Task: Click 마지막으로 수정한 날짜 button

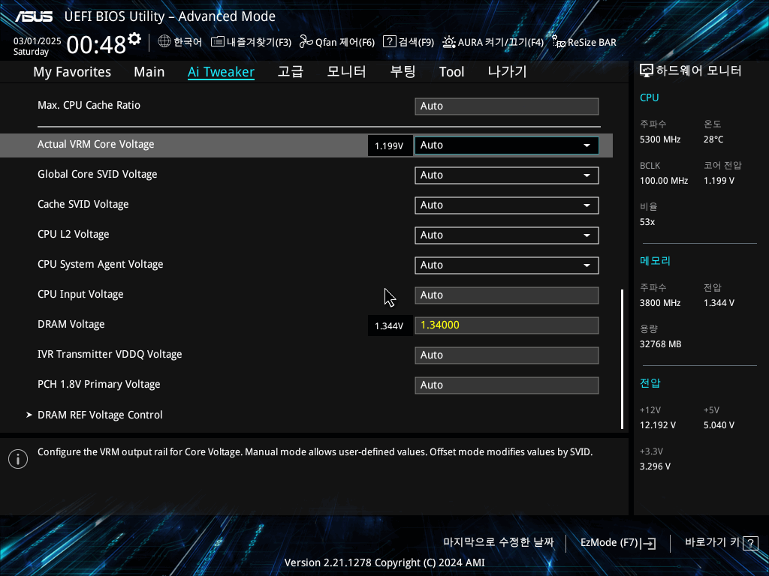Action: coord(499,542)
